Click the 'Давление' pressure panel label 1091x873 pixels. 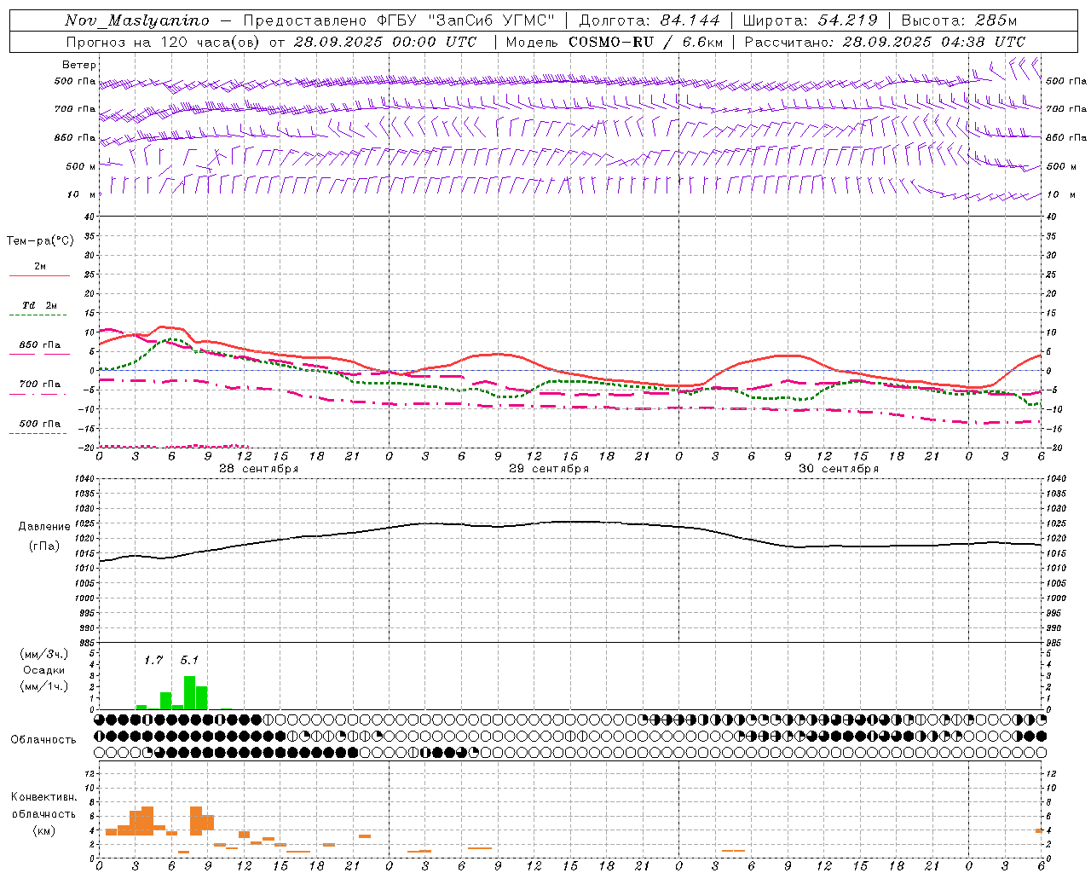(44, 527)
